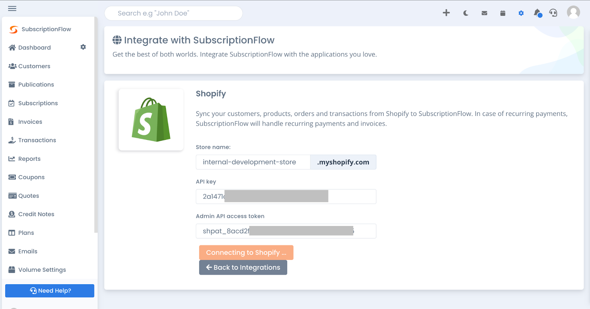Click the Shopify logo thumbnail
Viewport: 590px width, 309px height.
coord(151,120)
